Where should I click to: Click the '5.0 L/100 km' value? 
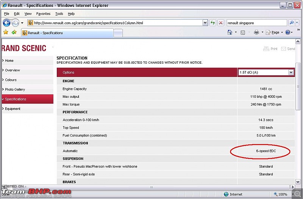click(x=266, y=135)
